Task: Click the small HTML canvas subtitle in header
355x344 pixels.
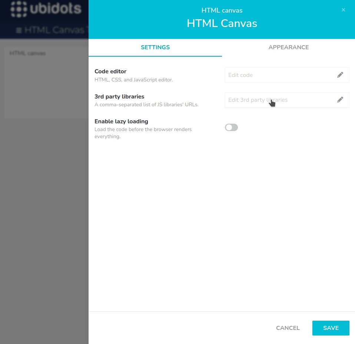Action: coord(222,10)
